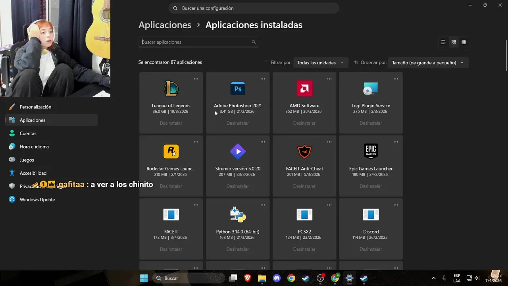Open the Ordenar por Tamaño dropdown
Image resolution: width=508 pixels, height=286 pixels.
click(428, 63)
